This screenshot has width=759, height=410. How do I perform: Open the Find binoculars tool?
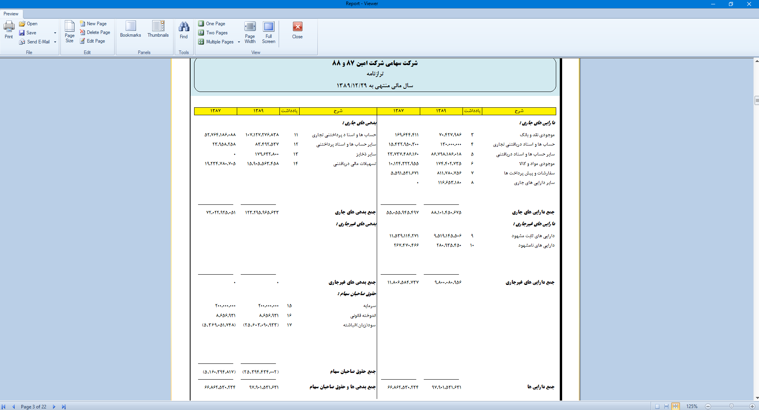(x=184, y=30)
